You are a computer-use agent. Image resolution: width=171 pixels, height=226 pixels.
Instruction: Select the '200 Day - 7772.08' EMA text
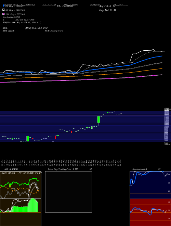tap(15, 14)
